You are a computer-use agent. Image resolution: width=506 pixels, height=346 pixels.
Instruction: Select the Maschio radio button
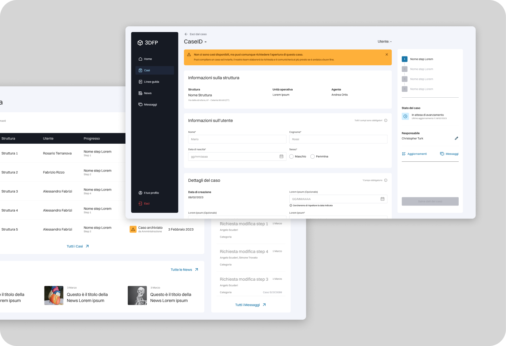[292, 157]
